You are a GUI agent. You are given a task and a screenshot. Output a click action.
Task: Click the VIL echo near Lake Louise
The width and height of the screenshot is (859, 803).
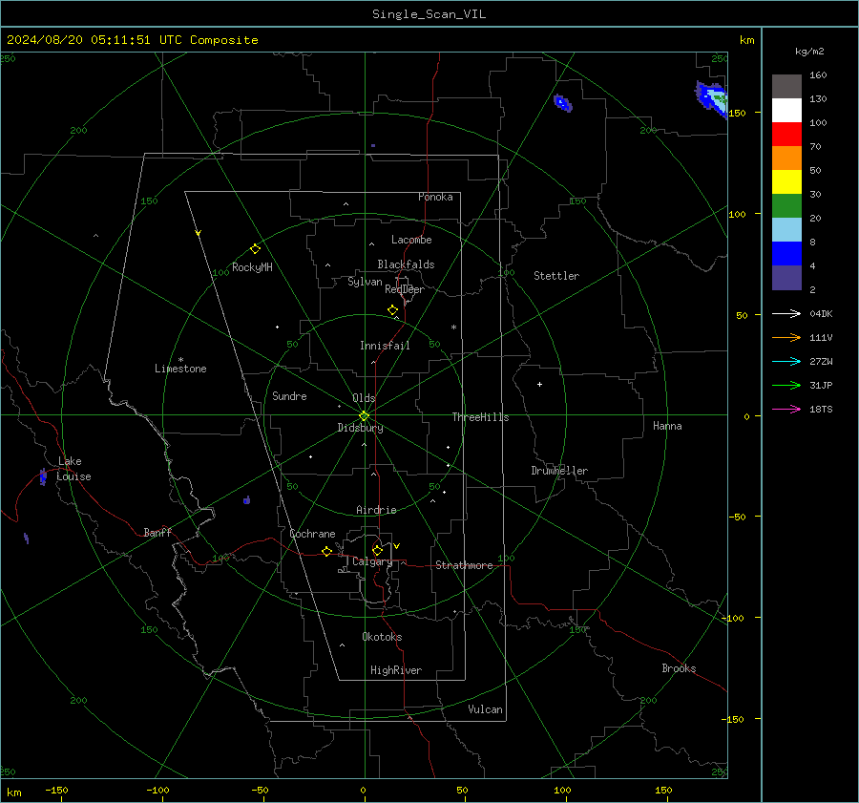tap(43, 476)
